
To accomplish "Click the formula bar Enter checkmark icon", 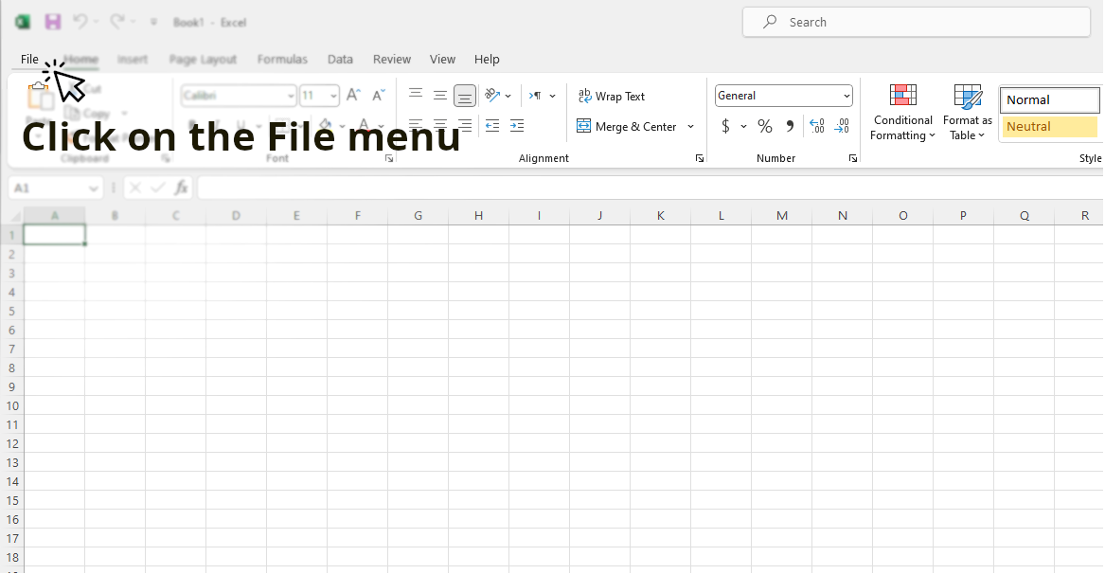I will pos(158,188).
